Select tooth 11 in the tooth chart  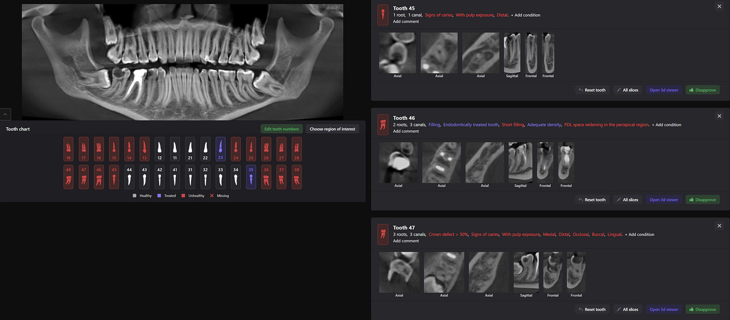click(x=175, y=149)
